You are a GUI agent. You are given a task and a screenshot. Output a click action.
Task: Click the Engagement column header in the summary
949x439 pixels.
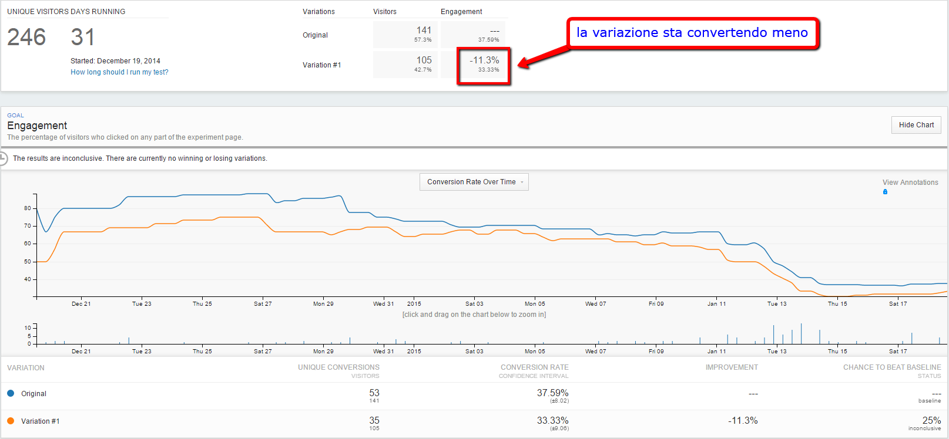click(x=461, y=12)
